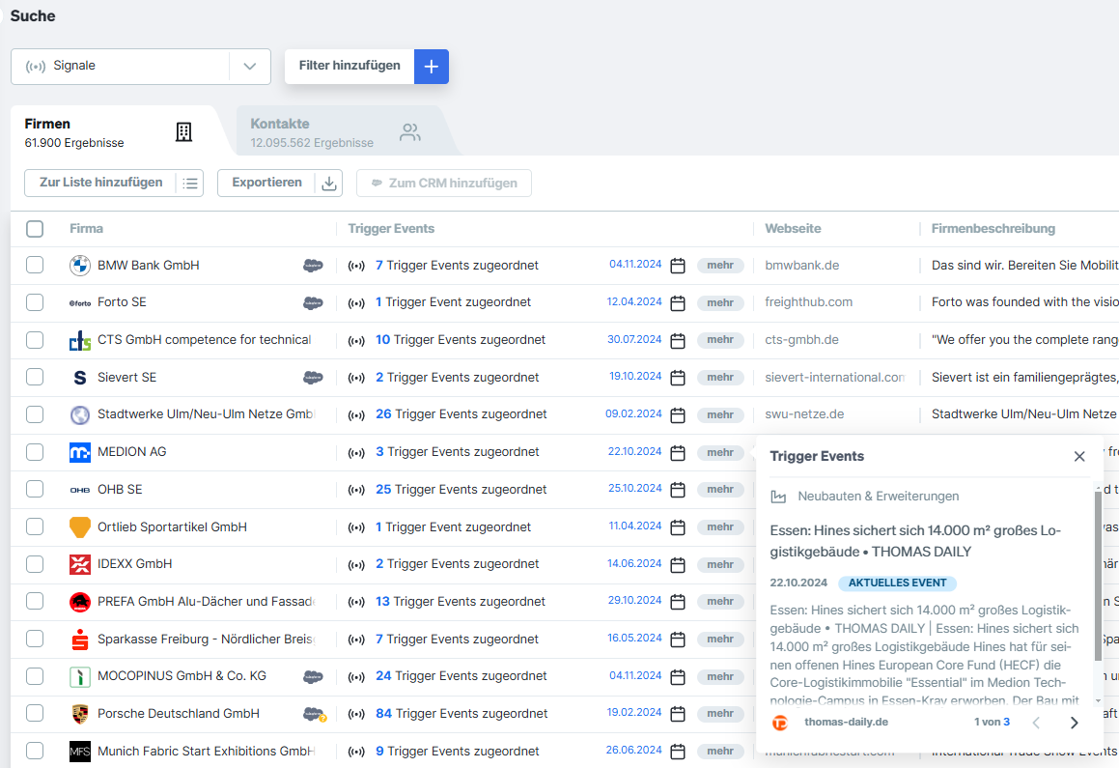Expand mehr for PREFA GmbH row
The width and height of the screenshot is (1119, 768).
pyautogui.click(x=720, y=602)
